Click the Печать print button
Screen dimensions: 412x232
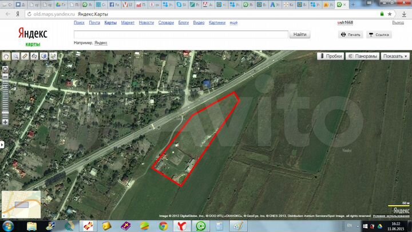(x=351, y=34)
